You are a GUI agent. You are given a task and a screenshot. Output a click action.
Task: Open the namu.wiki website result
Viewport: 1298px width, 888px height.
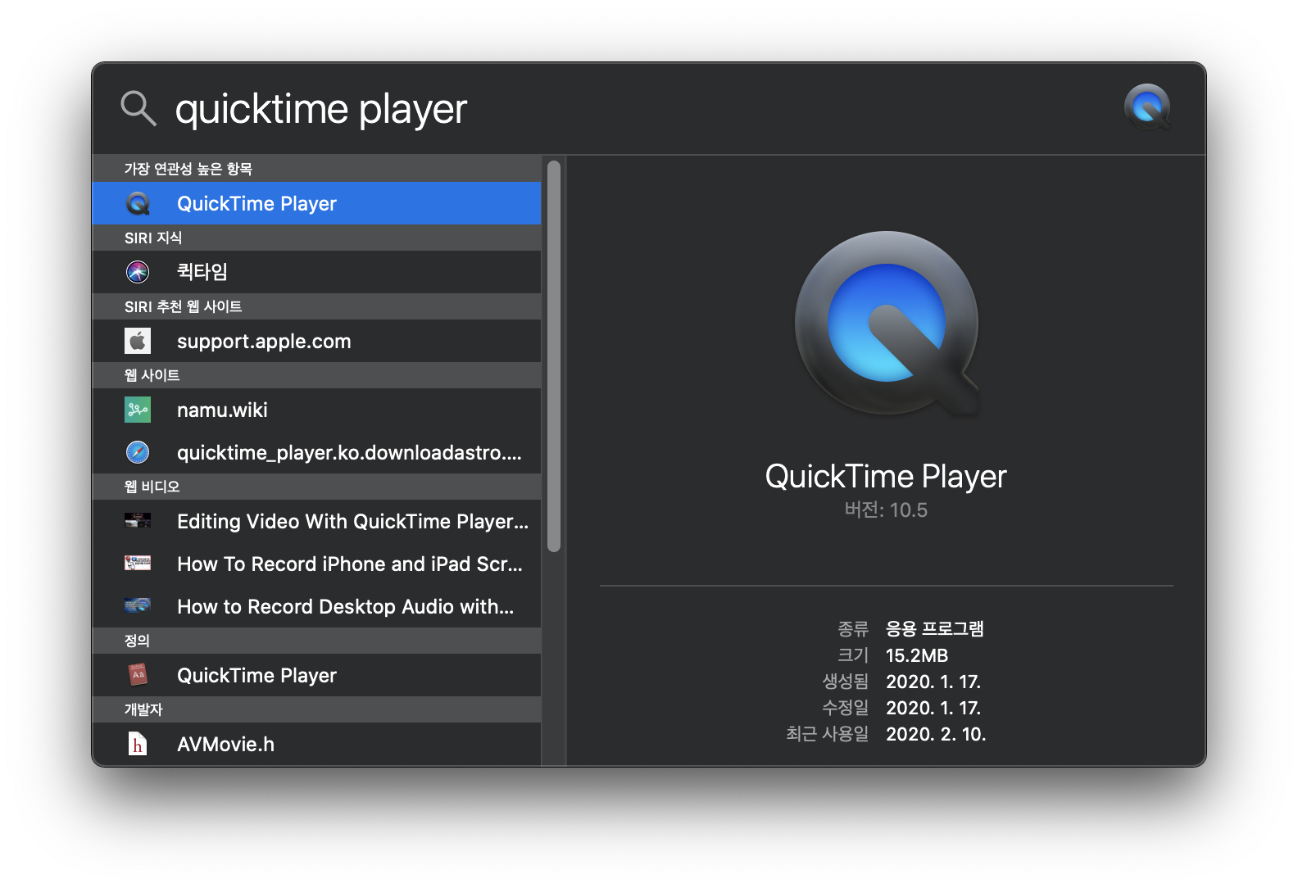click(316, 410)
